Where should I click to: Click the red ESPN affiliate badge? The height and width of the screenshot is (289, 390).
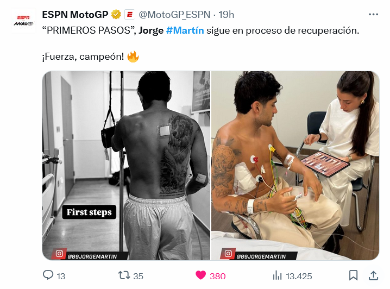(129, 15)
